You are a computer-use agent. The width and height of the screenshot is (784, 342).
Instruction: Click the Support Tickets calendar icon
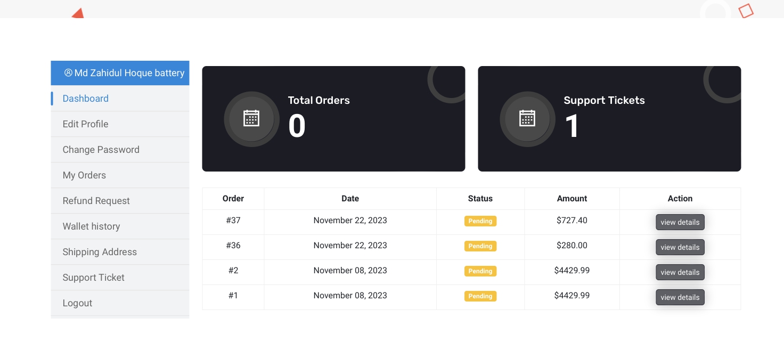pyautogui.click(x=527, y=118)
